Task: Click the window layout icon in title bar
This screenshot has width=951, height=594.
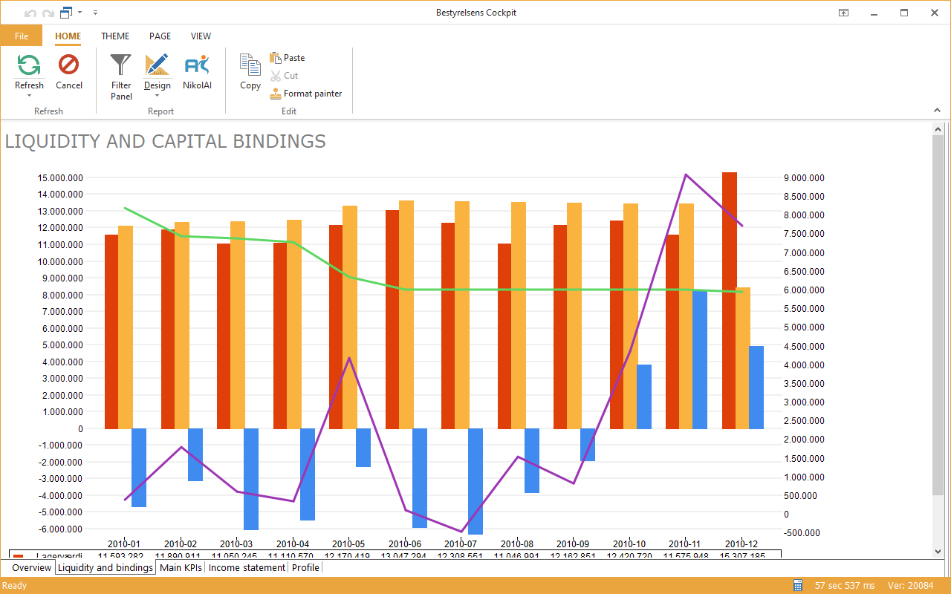Action: tap(66, 13)
